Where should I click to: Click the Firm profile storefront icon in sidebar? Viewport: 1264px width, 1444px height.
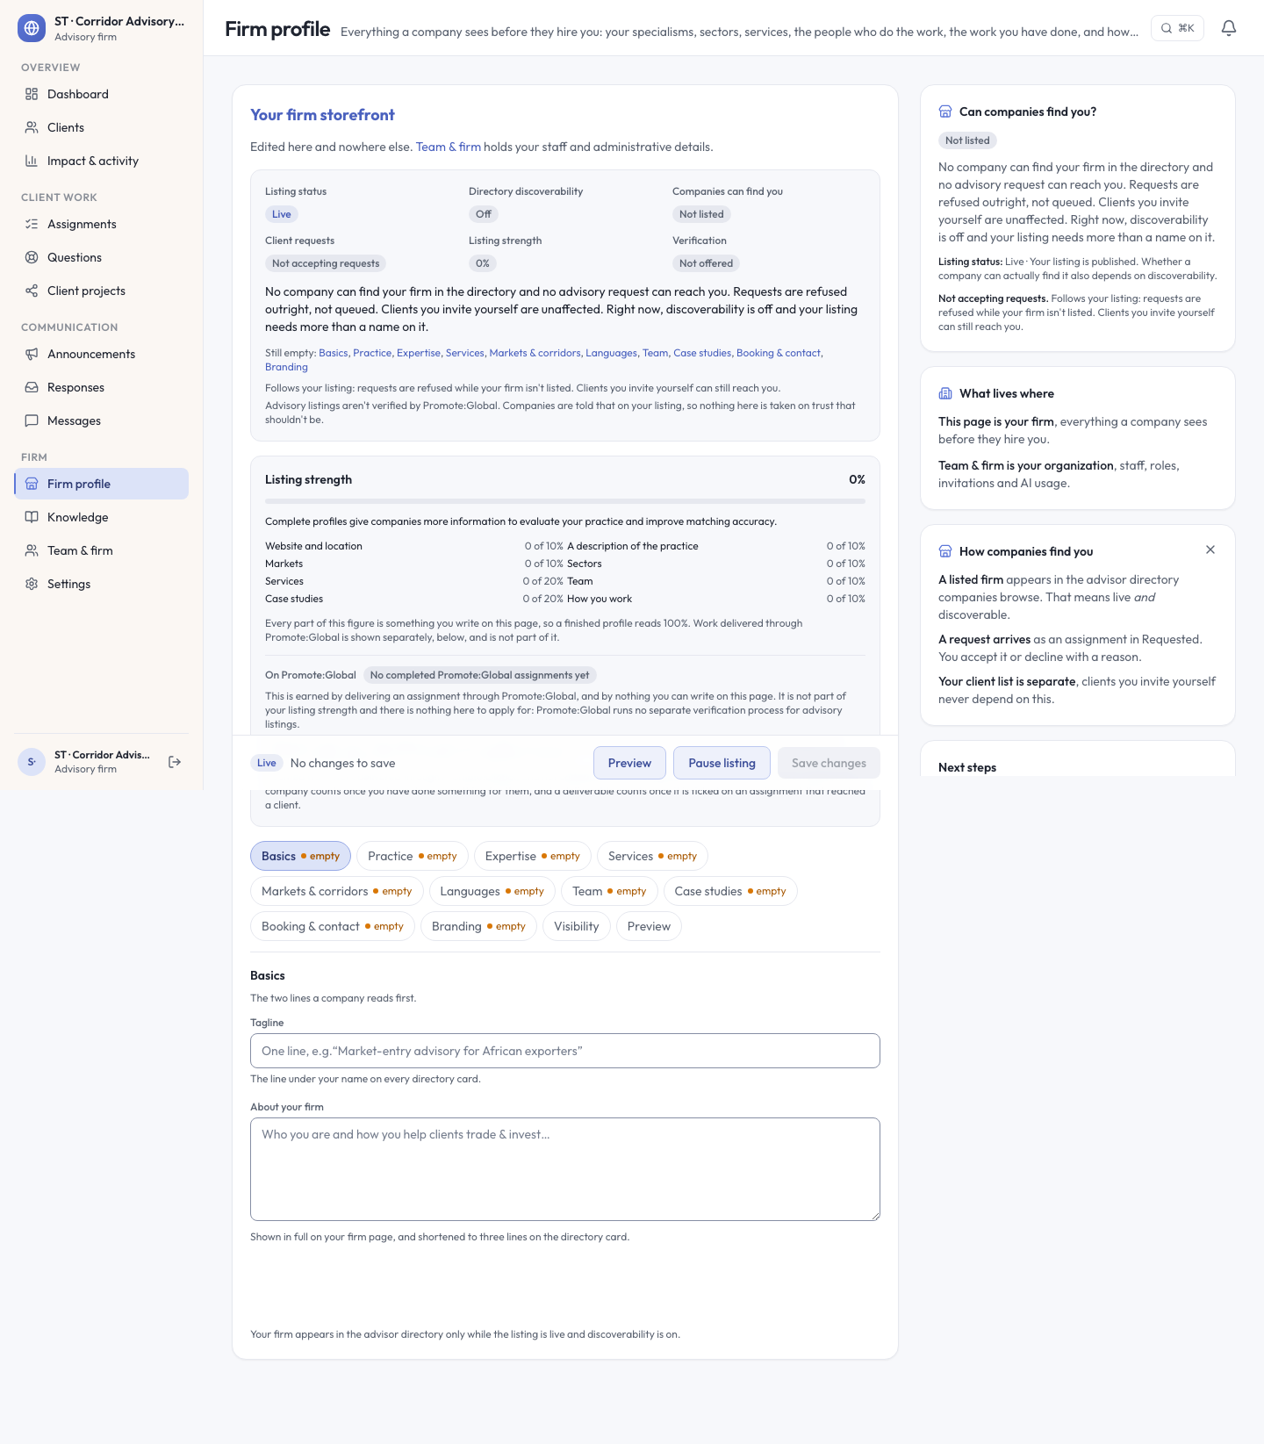tap(32, 484)
